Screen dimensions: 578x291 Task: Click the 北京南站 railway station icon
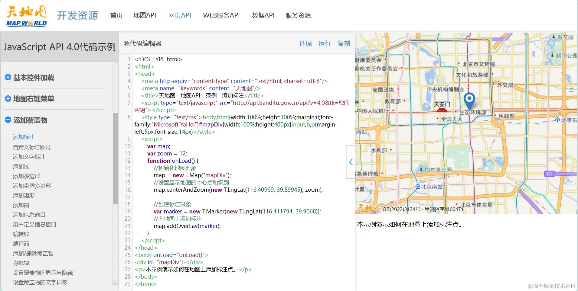click(418, 187)
